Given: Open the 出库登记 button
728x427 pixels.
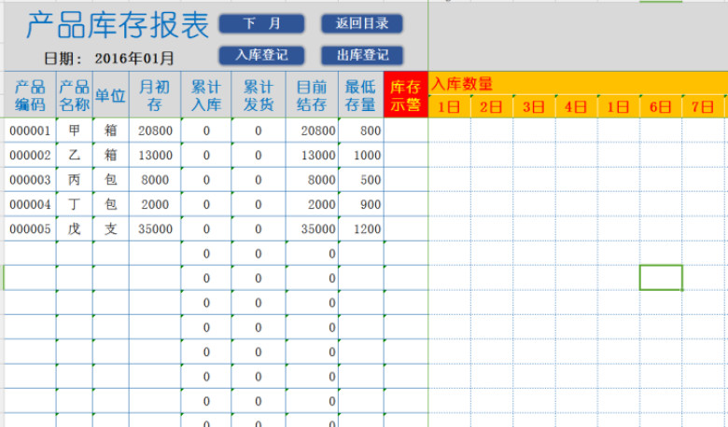Looking at the screenshot, I should point(362,55).
